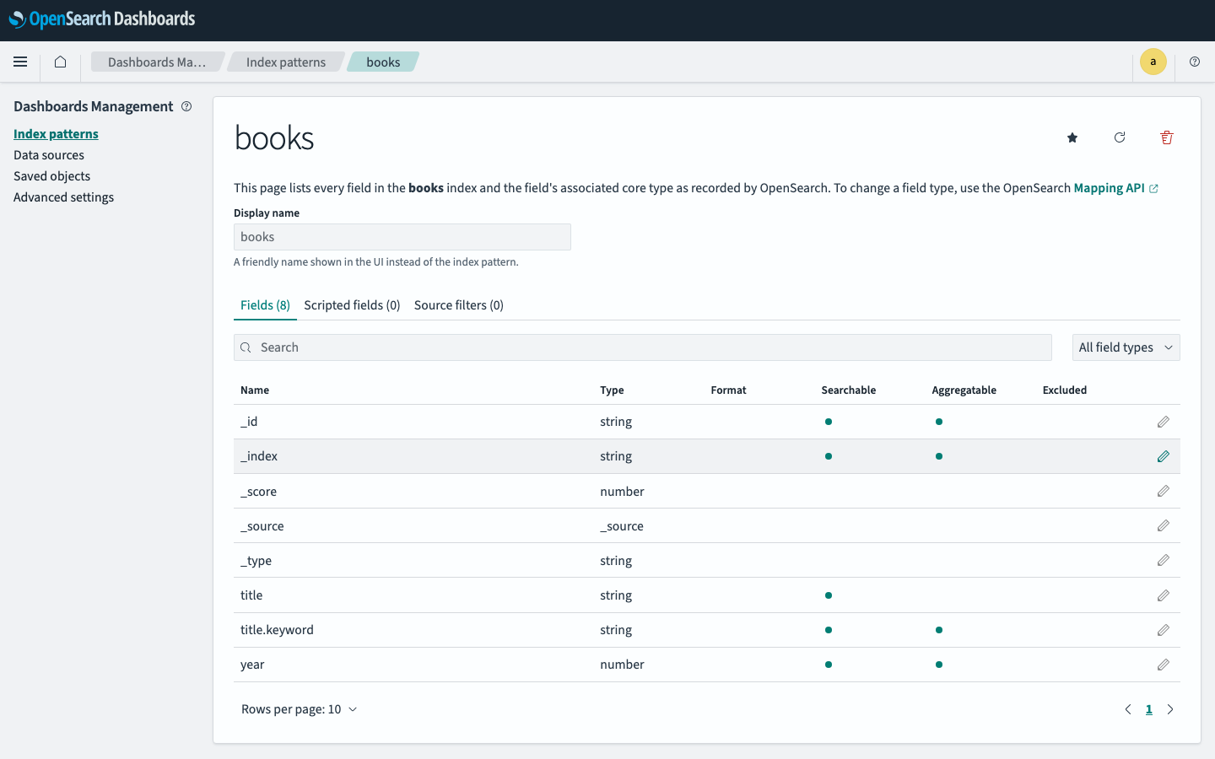The width and height of the screenshot is (1215, 759).
Task: Open Index patterns sidebar link
Action: click(x=56, y=134)
